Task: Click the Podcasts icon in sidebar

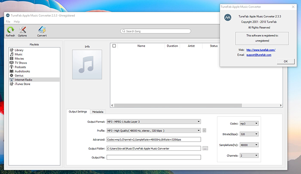Action: click(12, 67)
